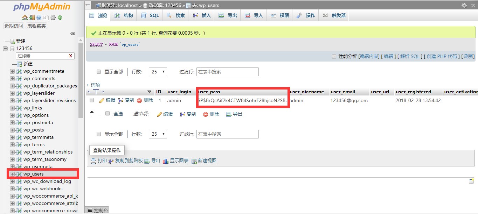Open the phpMyAdmin home icon
This screenshot has width=478, height=214.
(x=25, y=17)
